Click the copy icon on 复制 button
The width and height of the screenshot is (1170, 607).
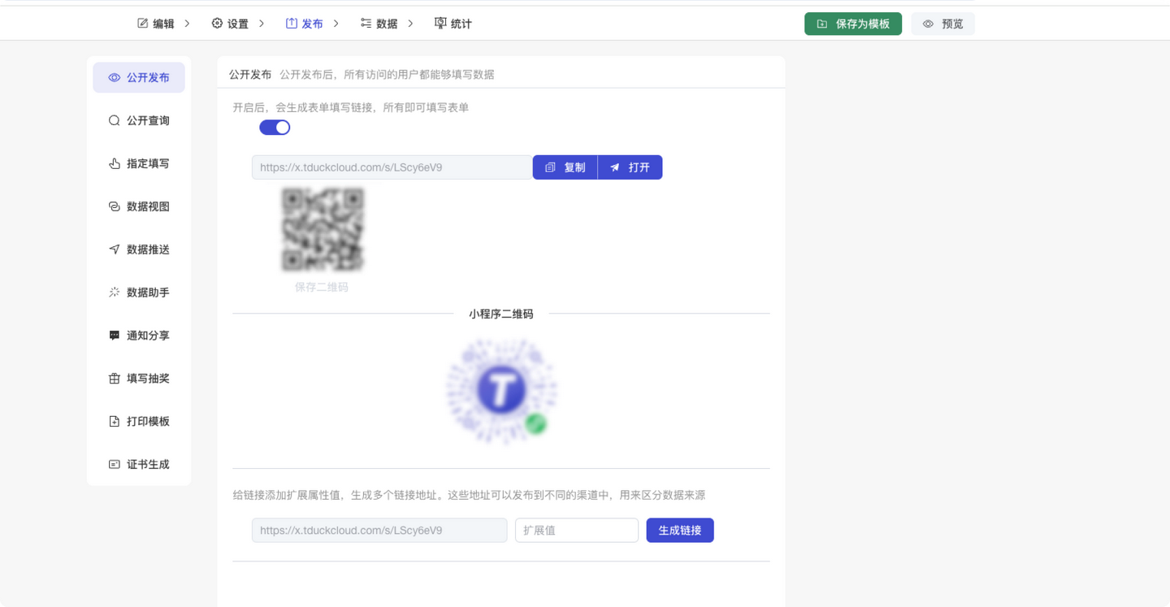550,167
